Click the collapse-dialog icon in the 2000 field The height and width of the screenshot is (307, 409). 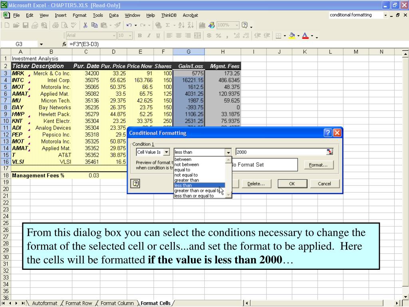pyautogui.click(x=330, y=152)
